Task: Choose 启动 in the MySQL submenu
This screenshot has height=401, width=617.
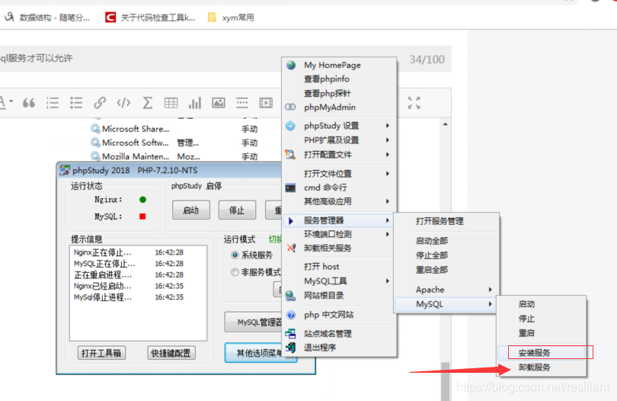Action: [x=526, y=304]
